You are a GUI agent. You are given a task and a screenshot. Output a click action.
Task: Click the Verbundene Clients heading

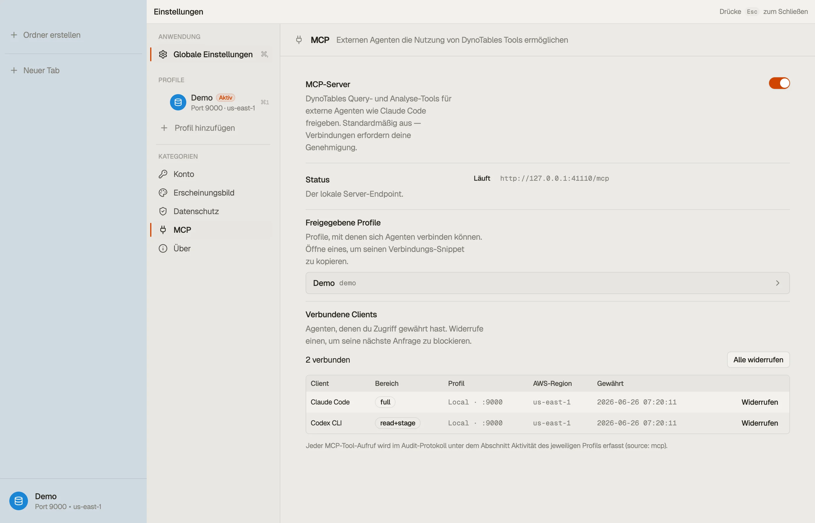click(x=341, y=314)
